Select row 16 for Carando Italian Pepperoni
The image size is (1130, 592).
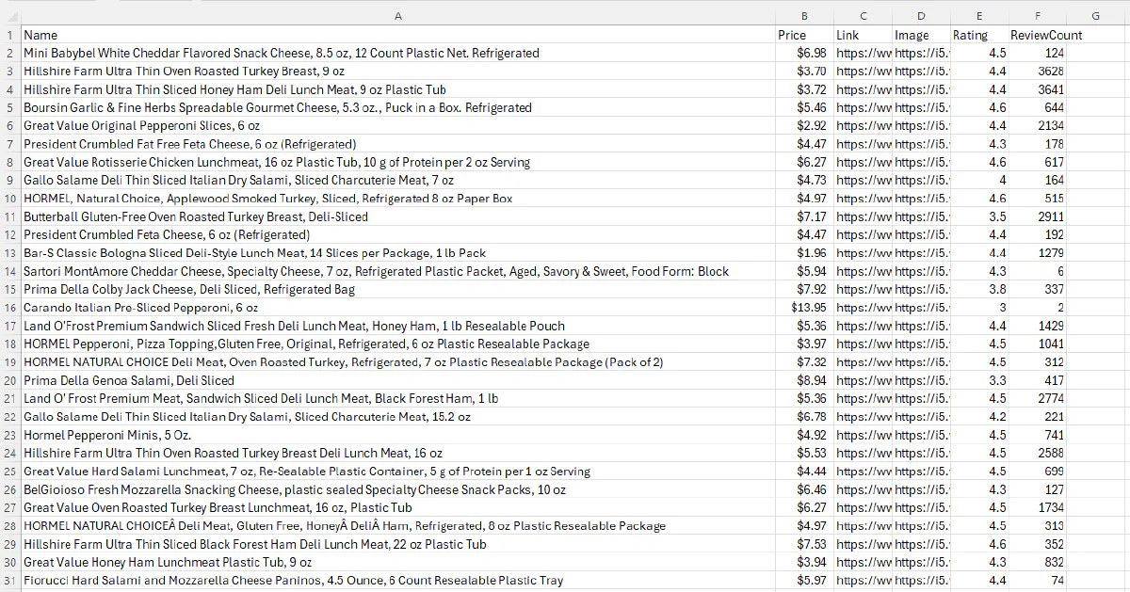point(9,307)
